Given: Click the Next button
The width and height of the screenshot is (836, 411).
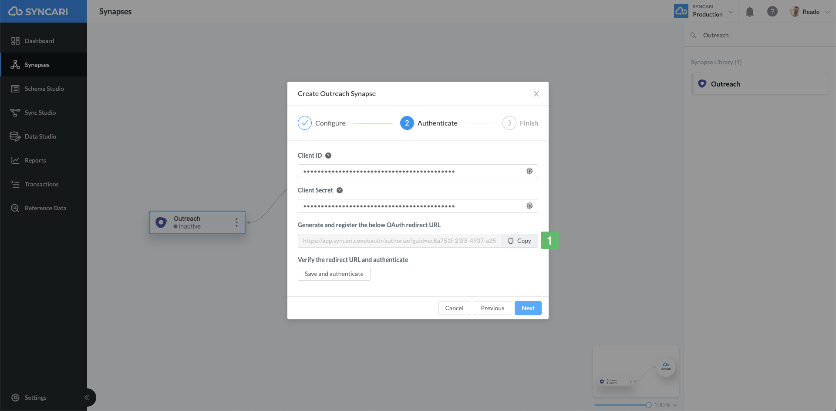Looking at the screenshot, I should tap(528, 308).
